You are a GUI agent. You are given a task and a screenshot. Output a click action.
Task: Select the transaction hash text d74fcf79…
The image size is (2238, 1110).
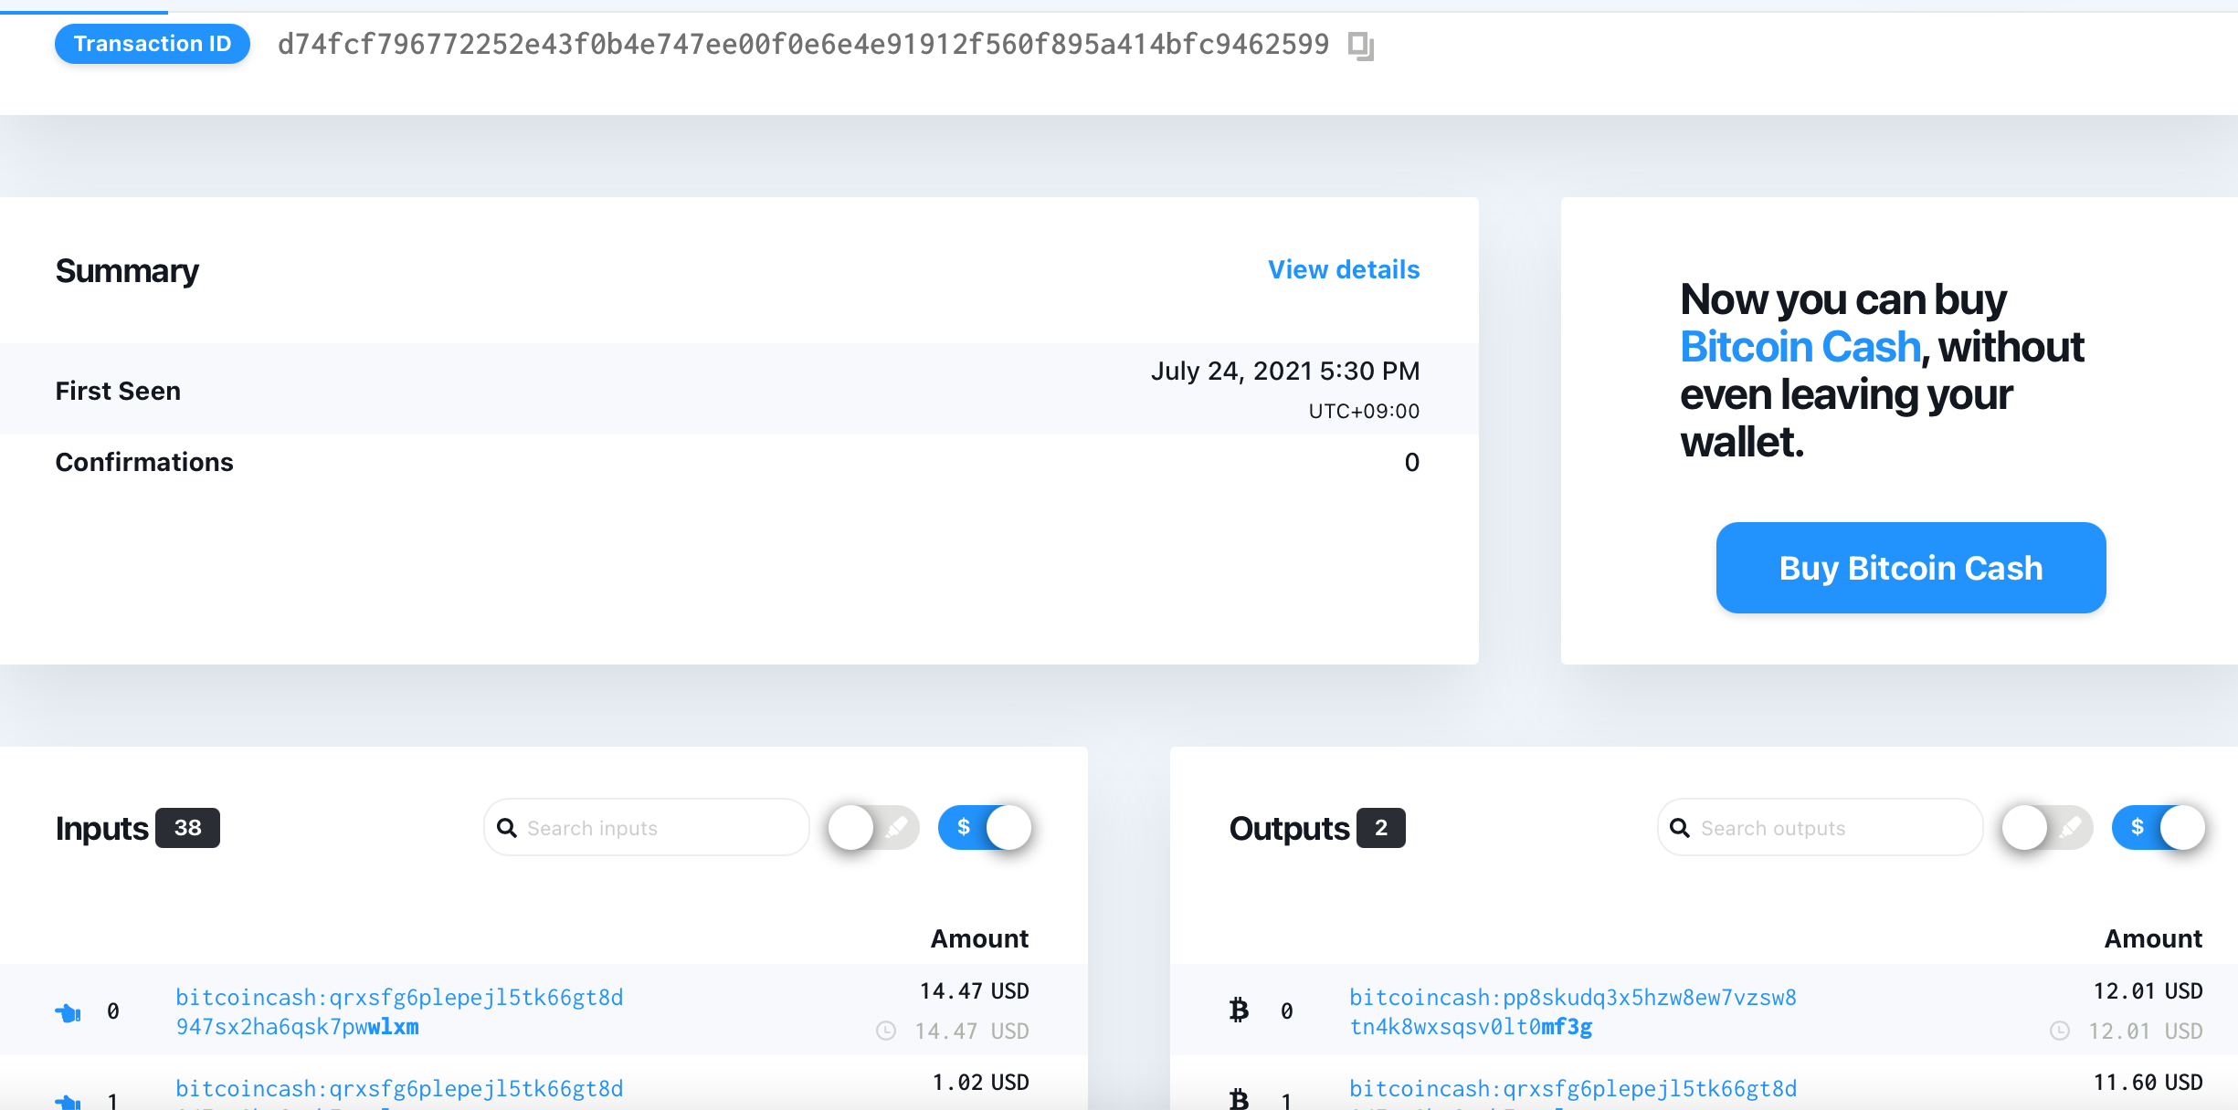click(804, 44)
